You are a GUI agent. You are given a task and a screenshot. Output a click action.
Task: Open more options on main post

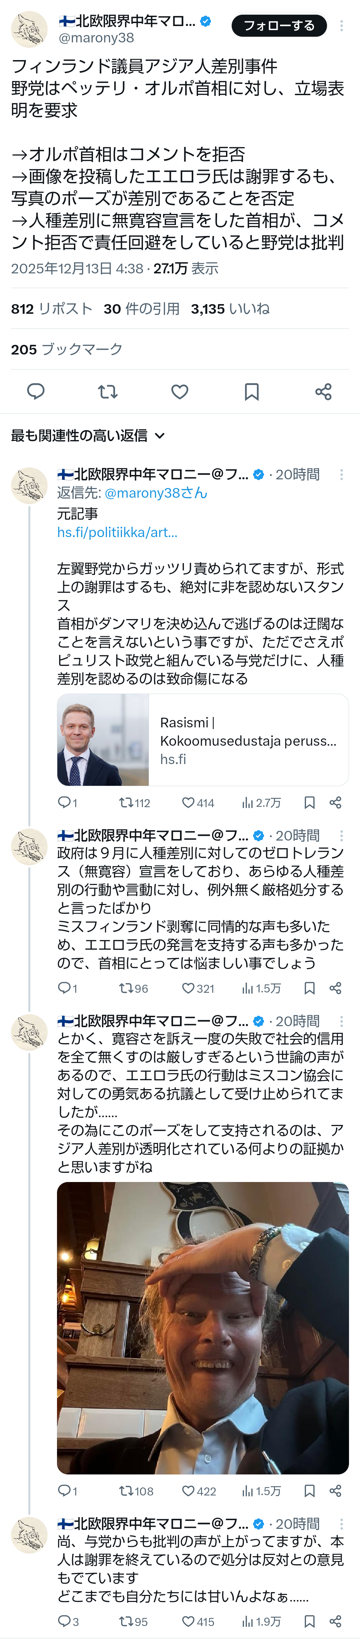[x=342, y=25]
